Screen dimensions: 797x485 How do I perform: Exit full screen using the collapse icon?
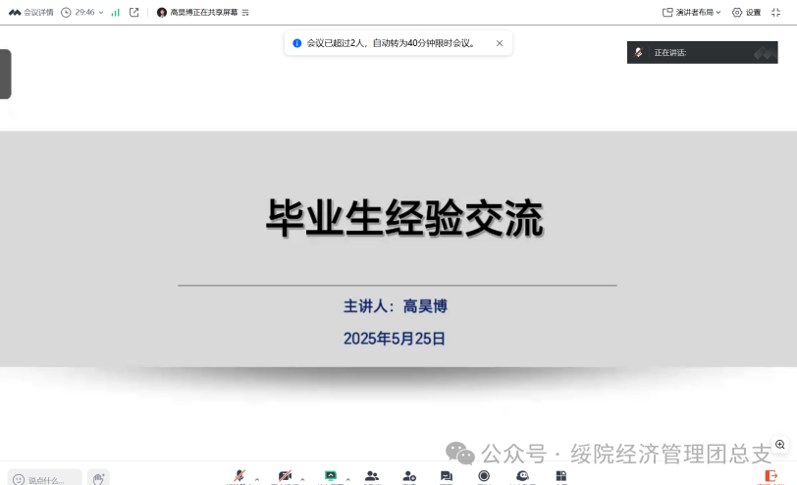pyautogui.click(x=776, y=13)
